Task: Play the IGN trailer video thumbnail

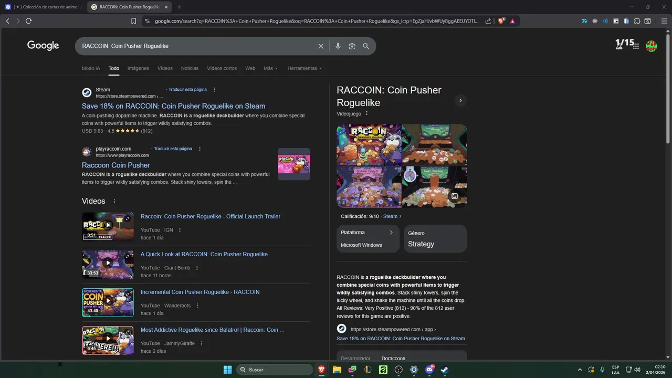Action: pos(108,226)
